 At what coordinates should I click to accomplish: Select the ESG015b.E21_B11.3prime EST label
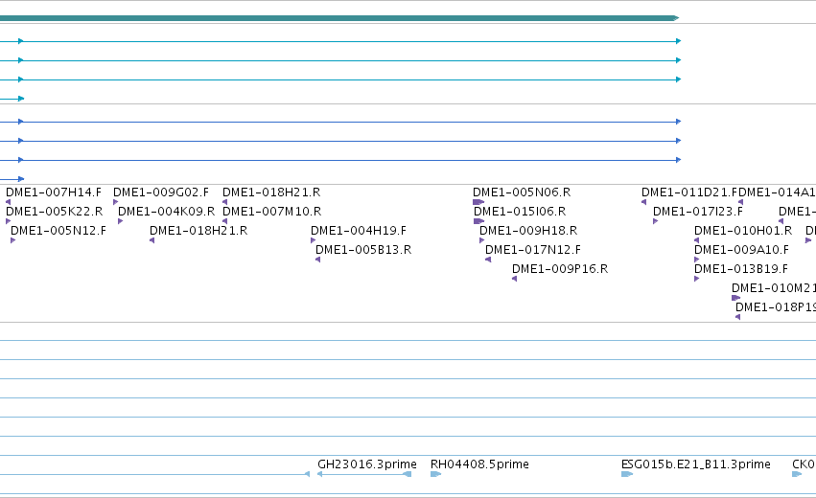click(x=696, y=464)
